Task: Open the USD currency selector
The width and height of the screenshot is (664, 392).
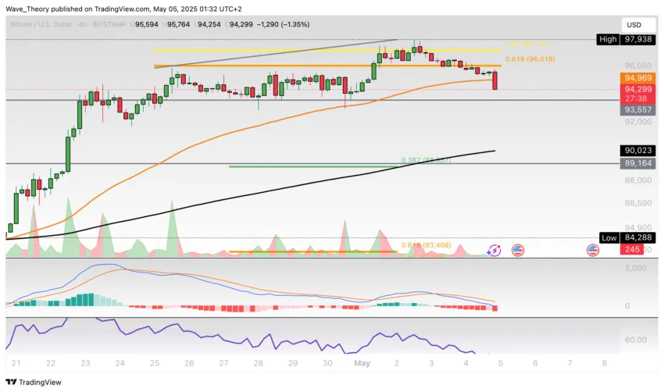Action: point(638,25)
